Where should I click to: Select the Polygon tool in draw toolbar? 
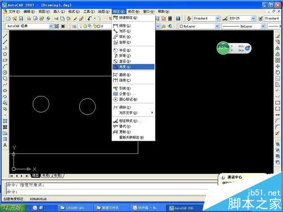[5, 54]
